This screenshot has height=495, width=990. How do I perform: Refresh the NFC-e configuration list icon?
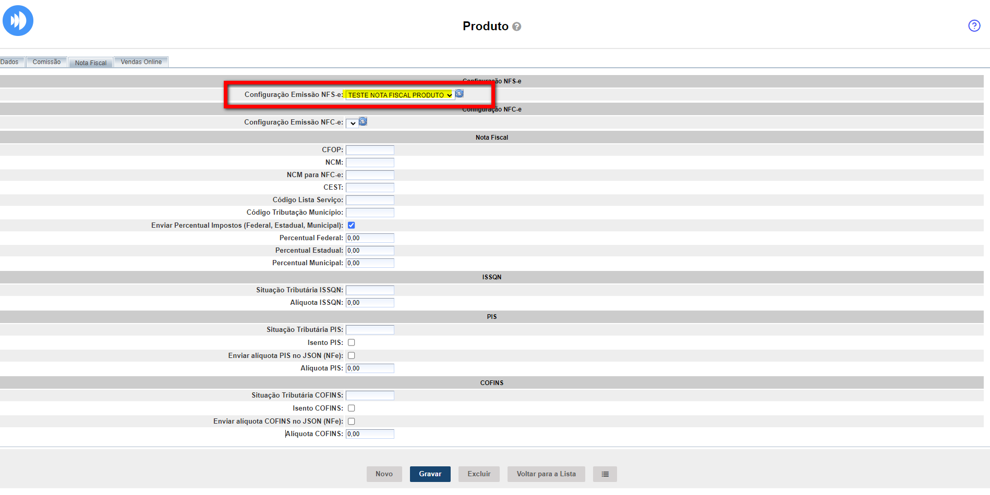click(x=363, y=122)
